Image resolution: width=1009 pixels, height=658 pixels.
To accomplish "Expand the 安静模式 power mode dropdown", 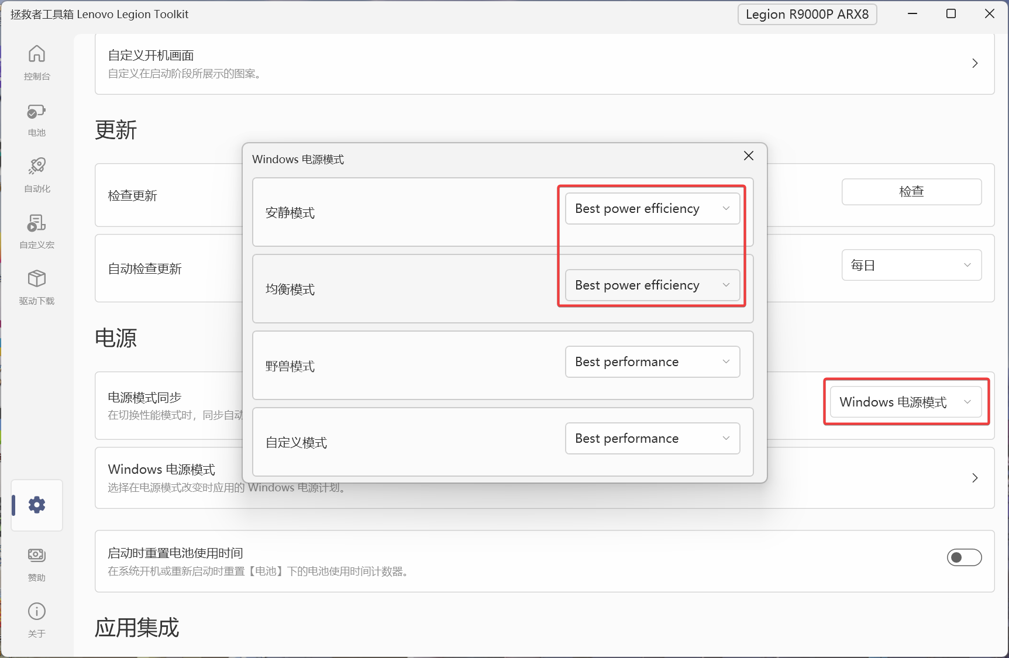I will tap(652, 209).
